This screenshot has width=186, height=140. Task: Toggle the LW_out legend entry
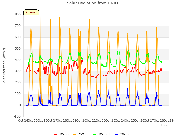(101, 134)
